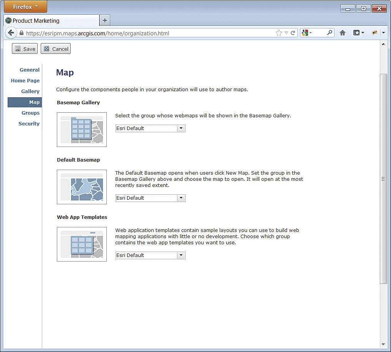391x352 pixels.
Task: Open the General settings section
Action: tap(30, 70)
